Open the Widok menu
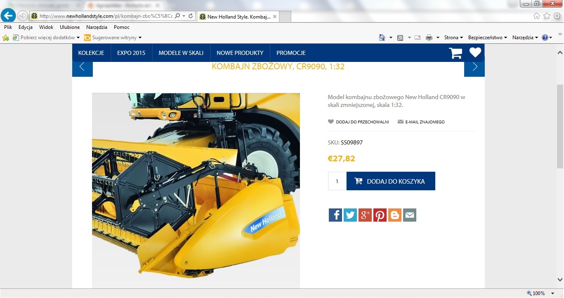The image size is (564, 298). [46, 27]
